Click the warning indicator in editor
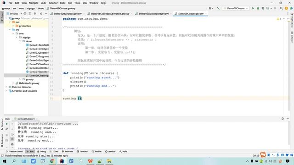 point(279,19)
